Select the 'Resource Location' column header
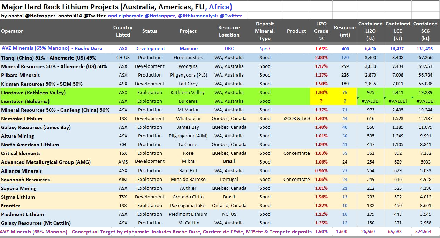The image size is (440, 238). click(229, 31)
